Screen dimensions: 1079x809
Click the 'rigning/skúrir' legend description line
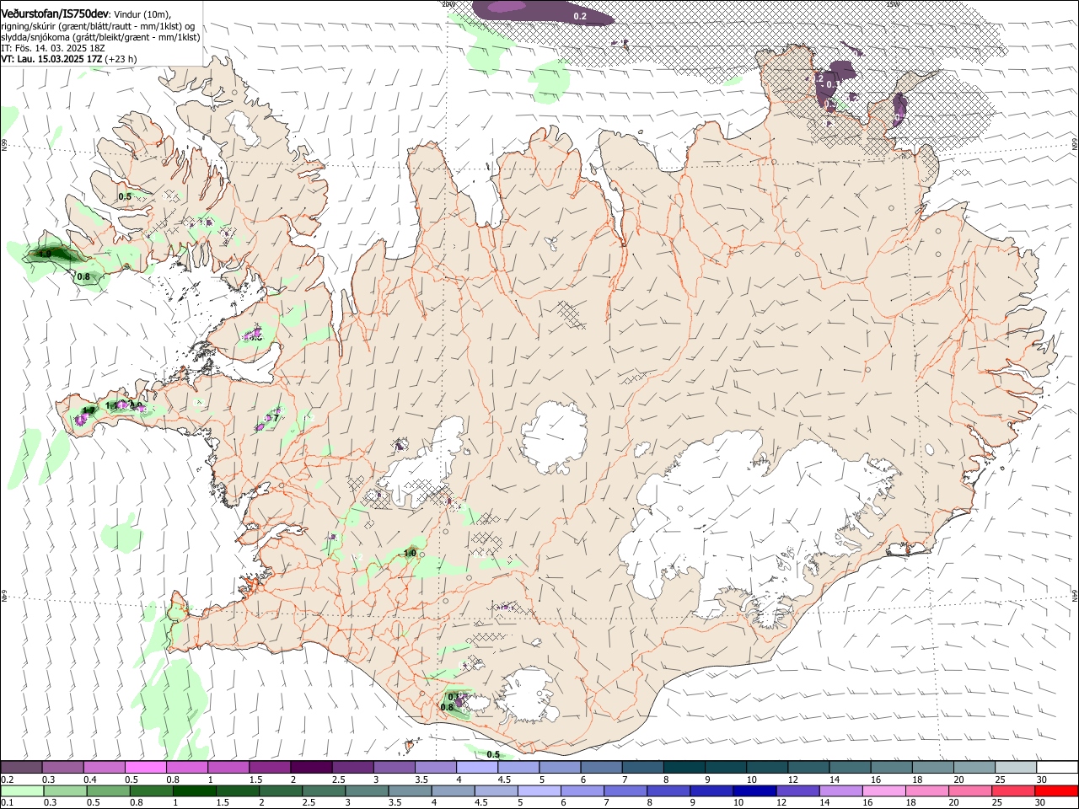[x=99, y=25]
